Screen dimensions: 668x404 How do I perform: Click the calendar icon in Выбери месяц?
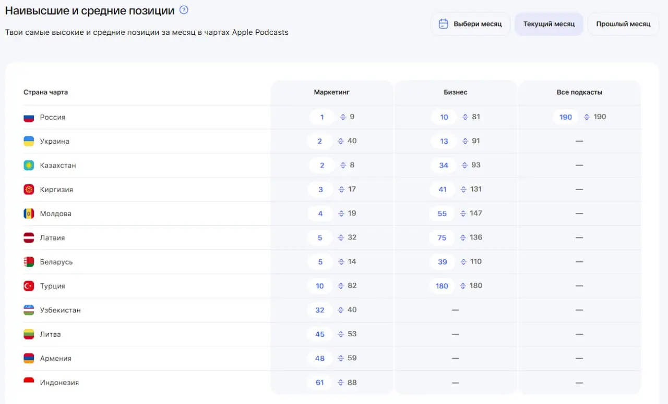[443, 24]
